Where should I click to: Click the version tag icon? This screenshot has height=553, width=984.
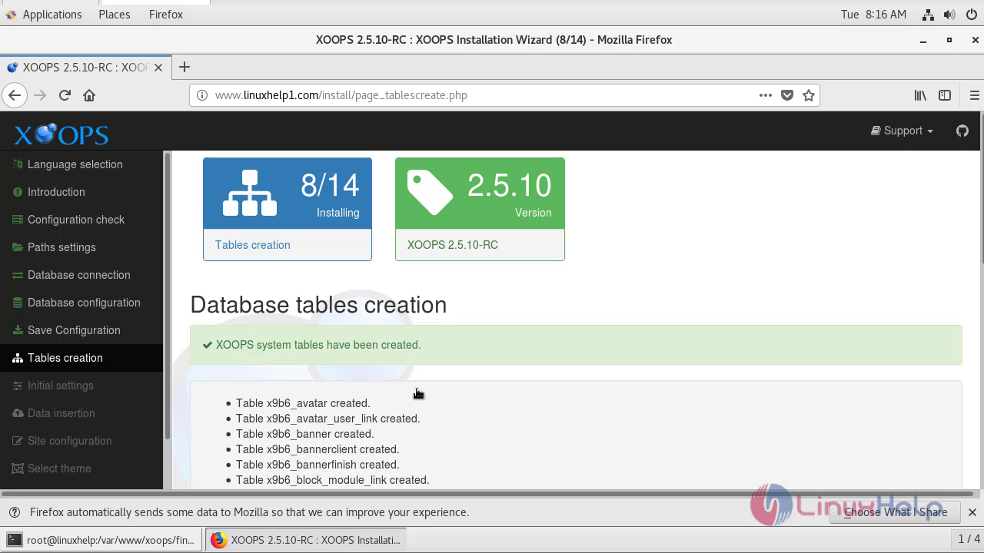[430, 193]
